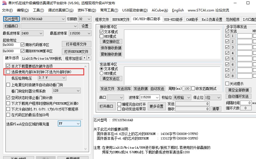This screenshot has width=256, height=159.
Task: Click 打开程序文件 button
Action: point(76,44)
